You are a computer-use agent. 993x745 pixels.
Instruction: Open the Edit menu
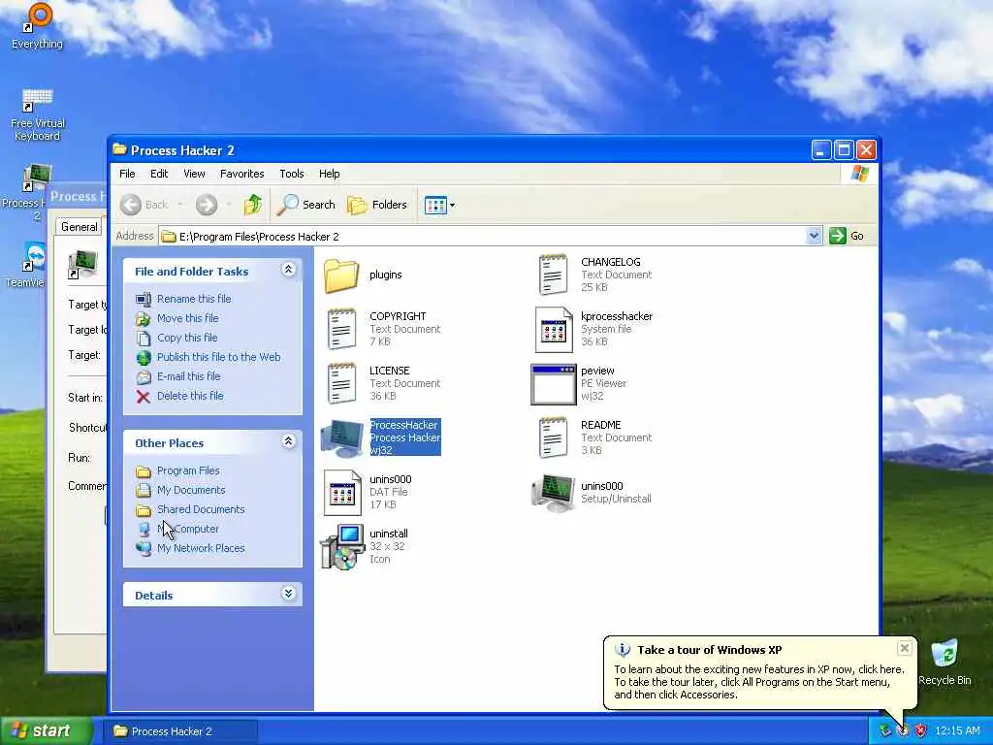pos(159,174)
